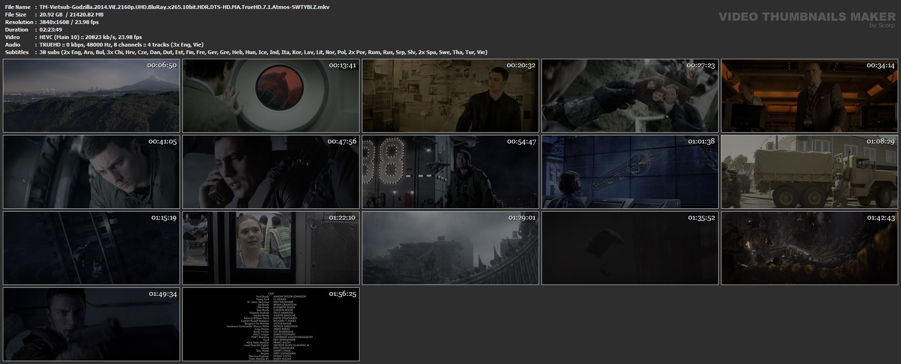Click the resolution value 3840x1608 / 23.98 fps
The width and height of the screenshot is (901, 364).
[69, 22]
